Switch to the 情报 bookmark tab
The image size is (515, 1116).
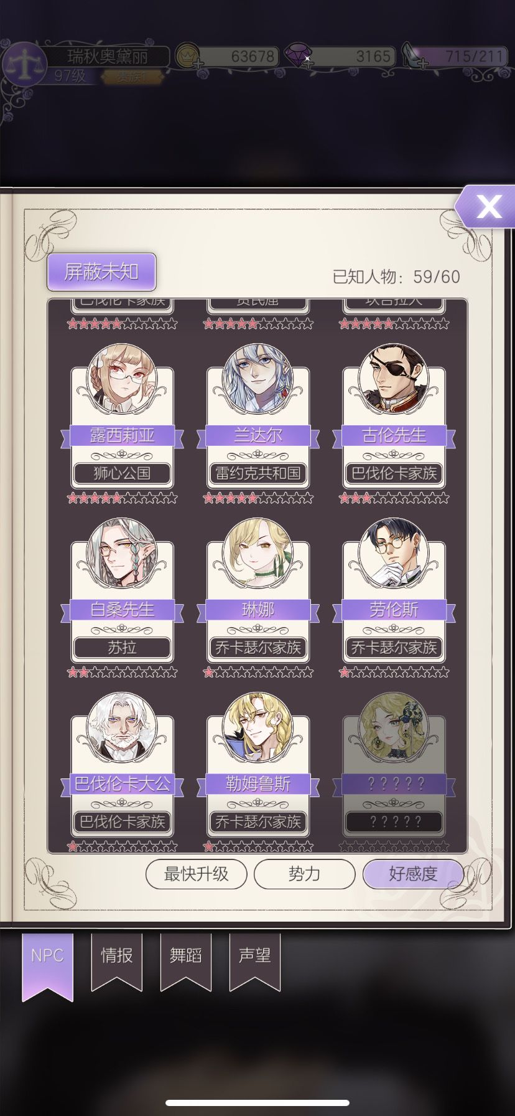pyautogui.click(x=117, y=961)
